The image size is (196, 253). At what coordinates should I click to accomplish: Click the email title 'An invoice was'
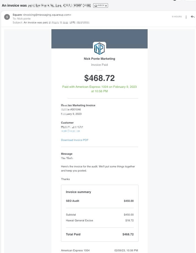[x=14, y=5]
